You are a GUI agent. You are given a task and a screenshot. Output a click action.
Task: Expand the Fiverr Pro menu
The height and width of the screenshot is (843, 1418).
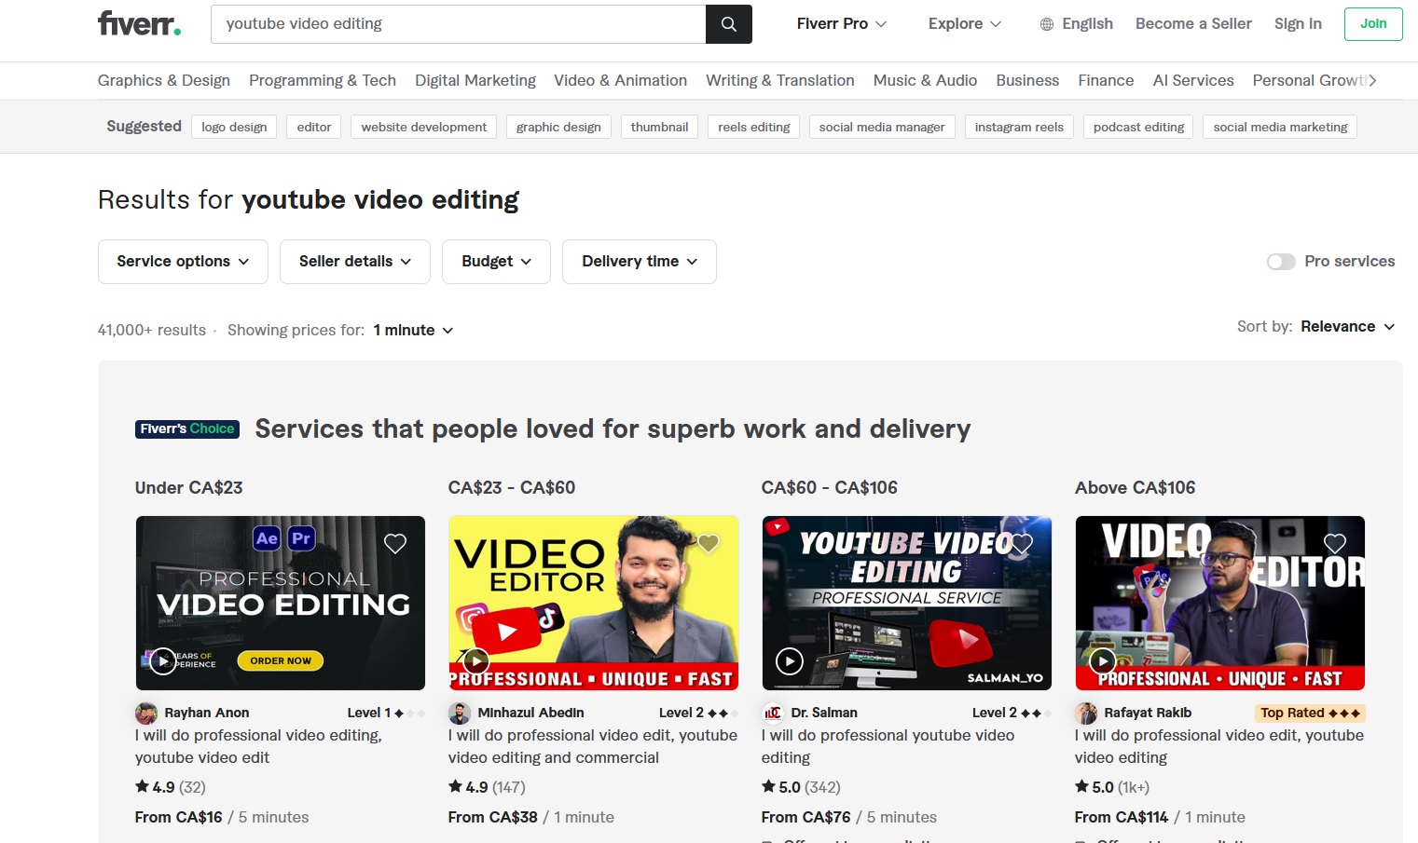click(841, 24)
